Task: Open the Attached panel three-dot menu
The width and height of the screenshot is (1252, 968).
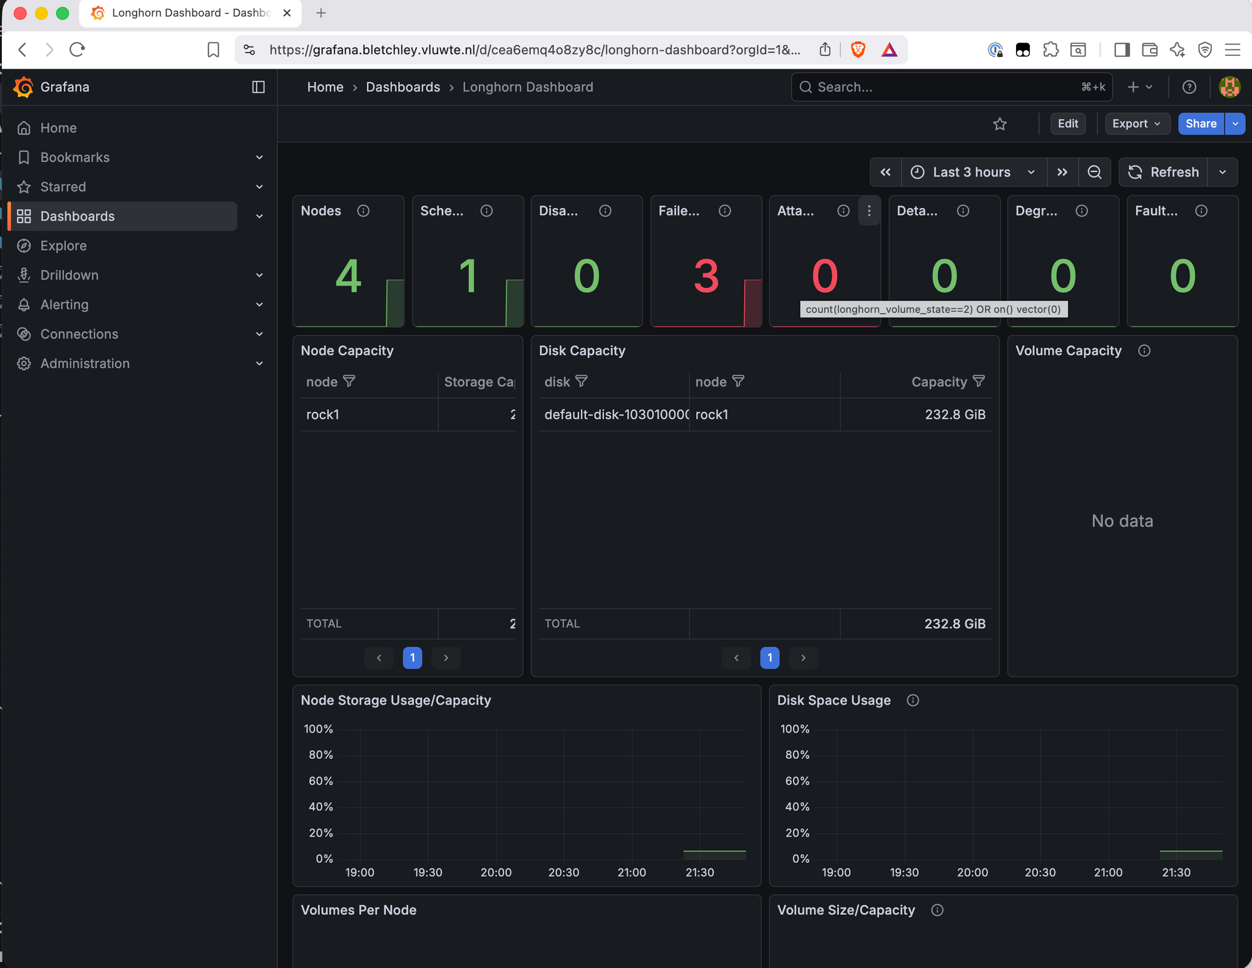Action: pyautogui.click(x=869, y=211)
